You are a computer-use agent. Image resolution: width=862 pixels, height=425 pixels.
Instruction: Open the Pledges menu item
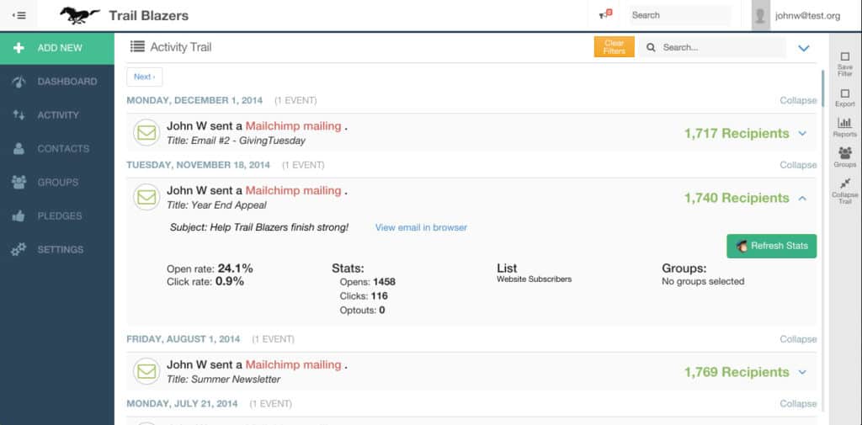[x=57, y=216]
